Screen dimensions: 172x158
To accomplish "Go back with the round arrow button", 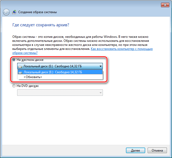I will pos(6,12).
